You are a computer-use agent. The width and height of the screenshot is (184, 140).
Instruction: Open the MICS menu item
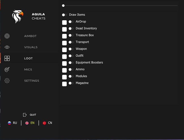28,69
